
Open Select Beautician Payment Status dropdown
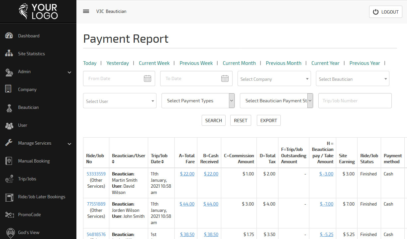point(276,101)
